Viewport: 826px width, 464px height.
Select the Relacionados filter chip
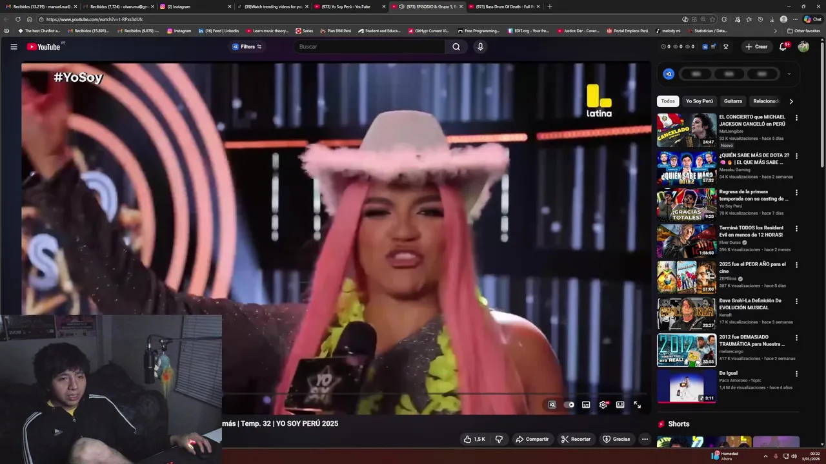[x=766, y=101]
